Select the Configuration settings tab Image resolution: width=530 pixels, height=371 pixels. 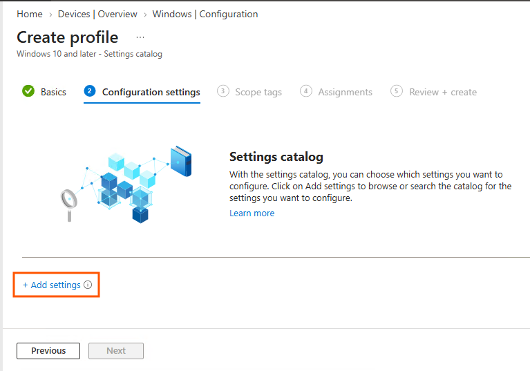[x=142, y=92]
